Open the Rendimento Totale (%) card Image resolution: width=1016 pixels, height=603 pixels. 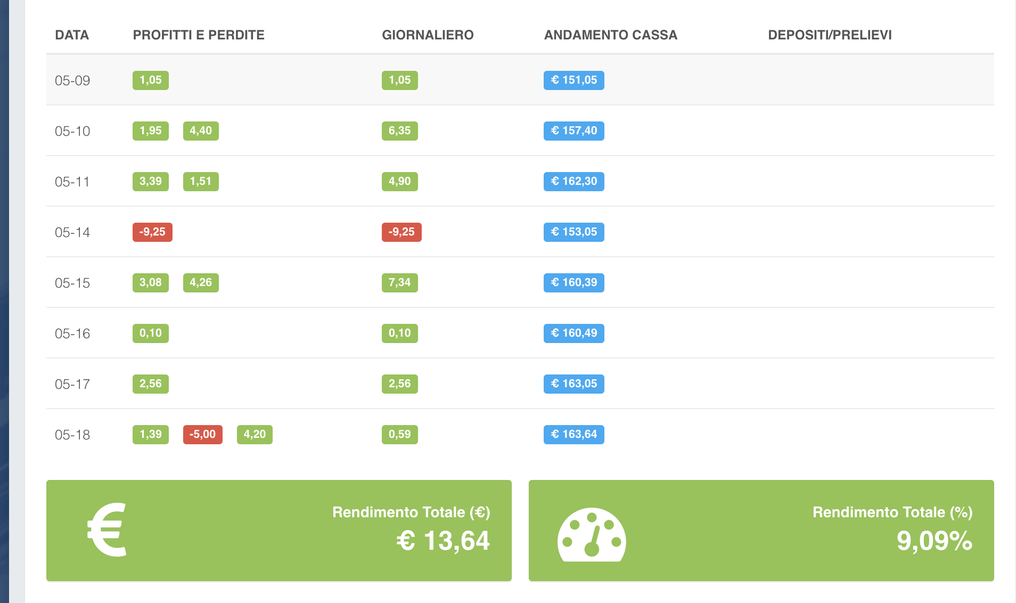click(761, 531)
